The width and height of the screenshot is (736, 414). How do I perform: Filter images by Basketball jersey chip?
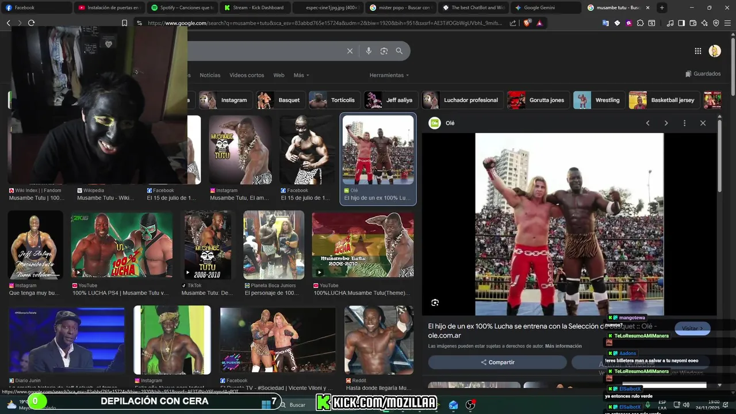(664, 100)
